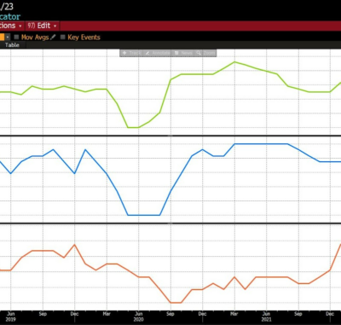
Task: Select the Annotate pencil tool
Action: coord(158,53)
